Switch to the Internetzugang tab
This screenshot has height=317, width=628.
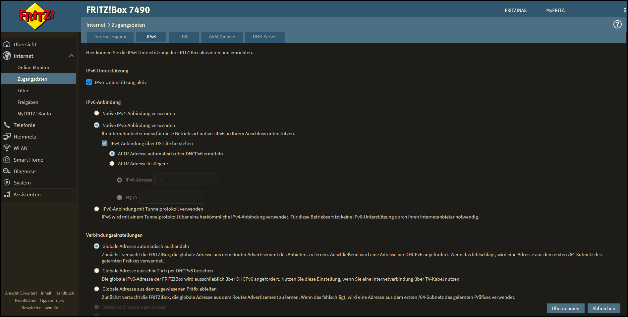click(110, 37)
